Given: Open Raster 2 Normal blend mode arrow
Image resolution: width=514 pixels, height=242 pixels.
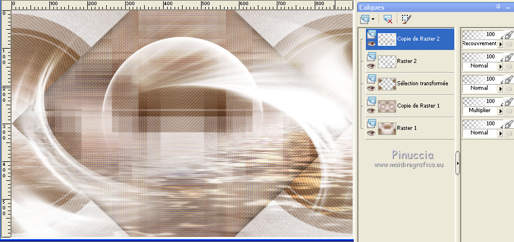Looking at the screenshot, I should (501, 66).
